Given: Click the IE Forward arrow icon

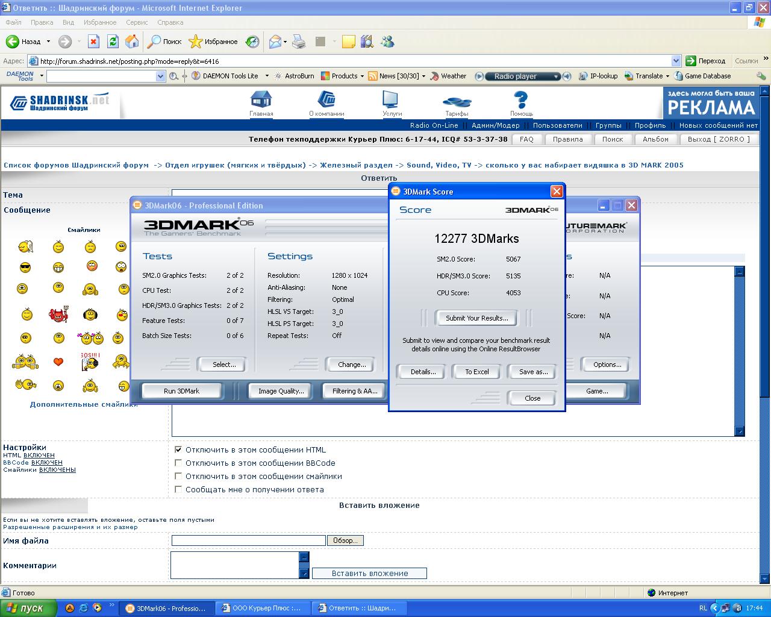Looking at the screenshot, I should (64, 42).
